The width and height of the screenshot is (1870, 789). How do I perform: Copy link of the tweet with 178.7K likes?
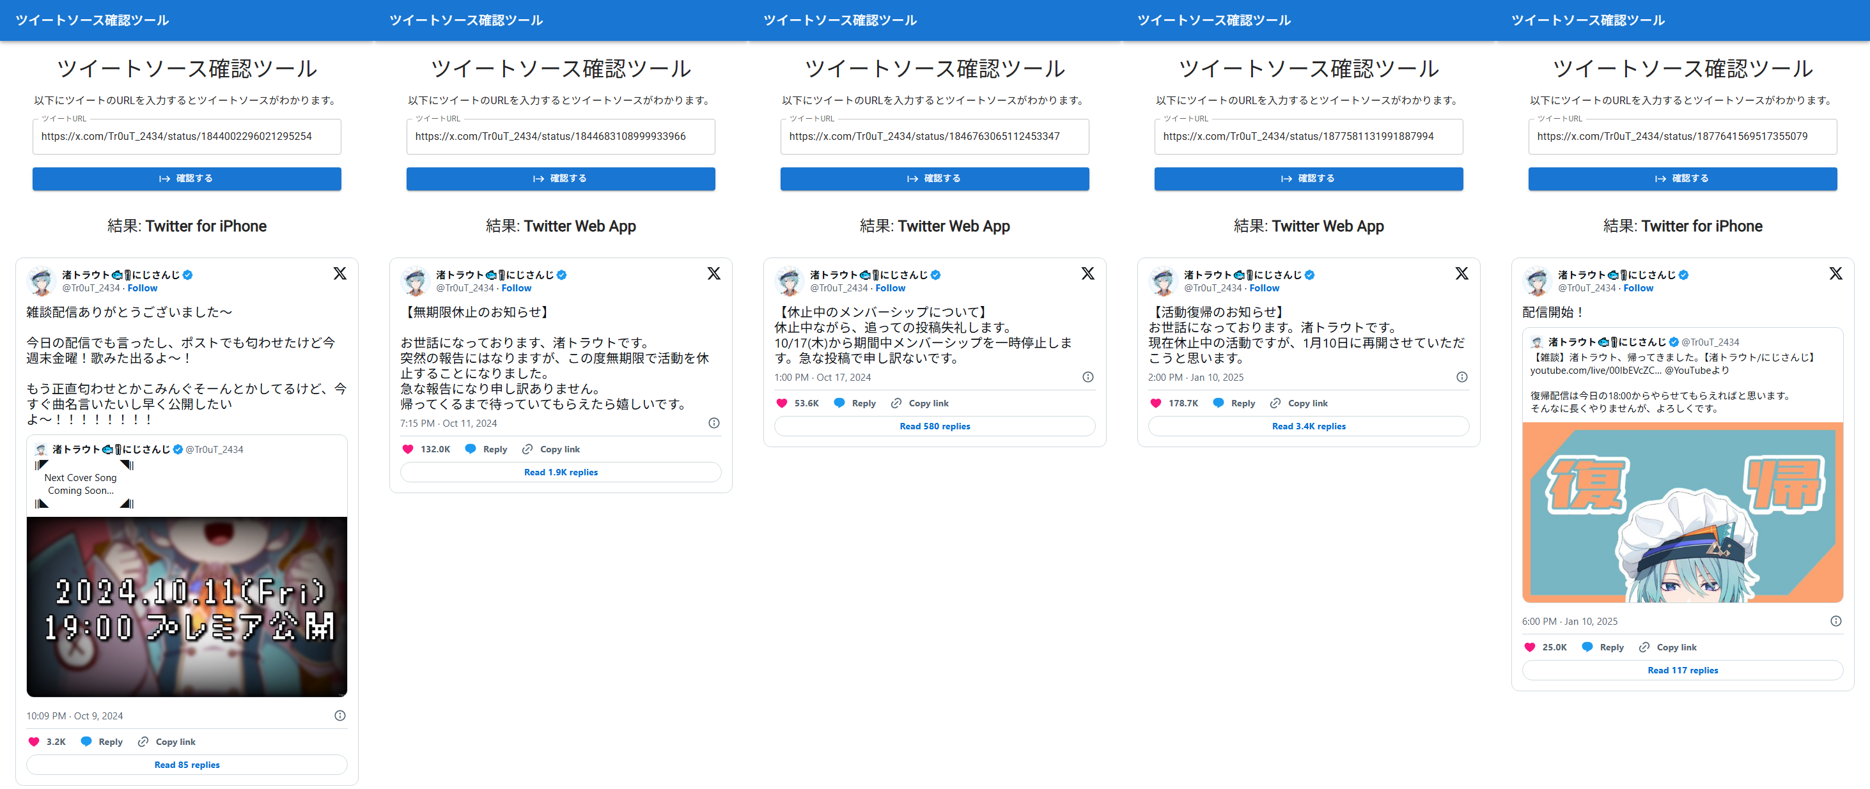[1298, 403]
